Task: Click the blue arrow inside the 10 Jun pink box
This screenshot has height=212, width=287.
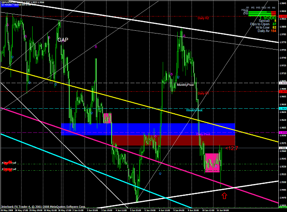Action: click(x=216, y=167)
